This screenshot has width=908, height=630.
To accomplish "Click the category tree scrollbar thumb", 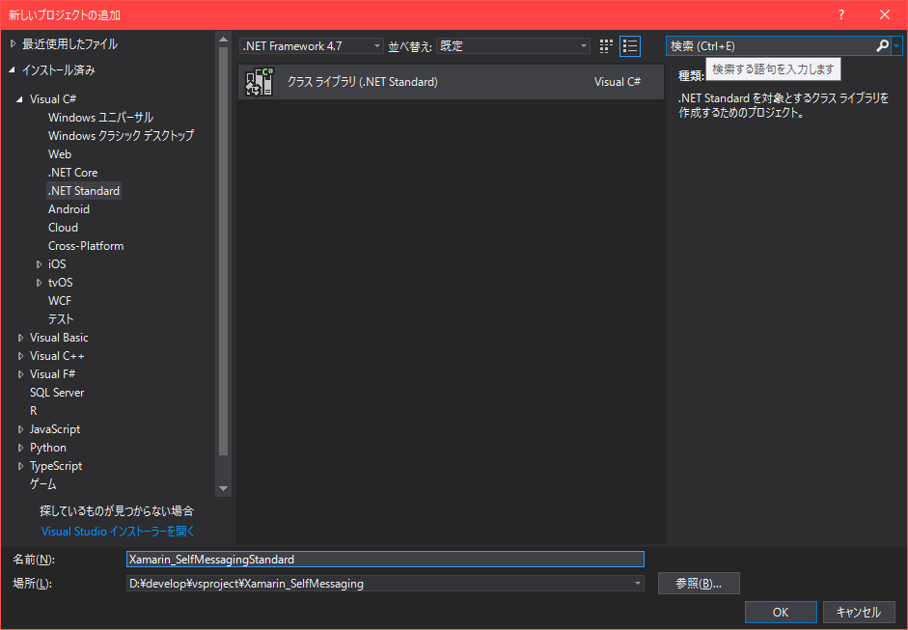I will point(223,251).
